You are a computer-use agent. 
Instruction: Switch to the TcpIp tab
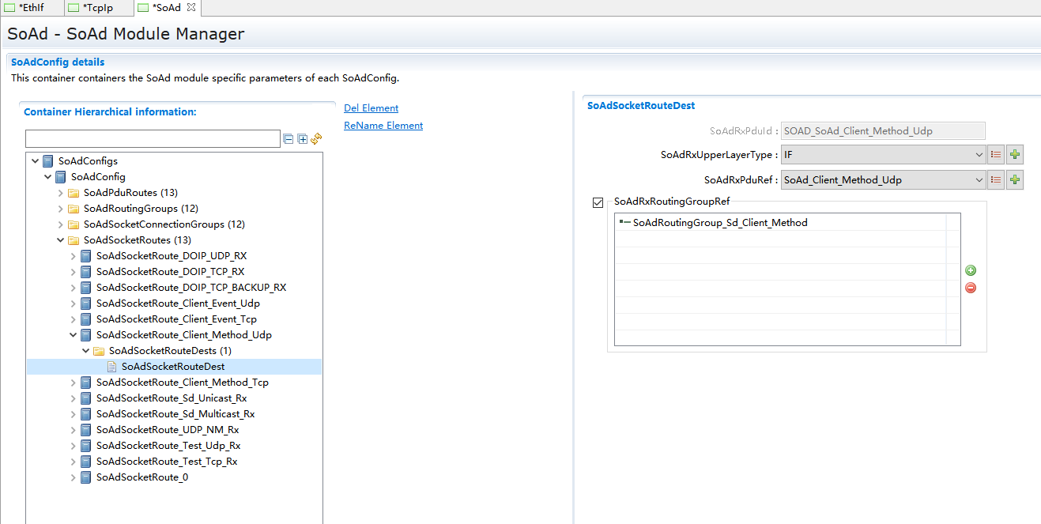[99, 8]
